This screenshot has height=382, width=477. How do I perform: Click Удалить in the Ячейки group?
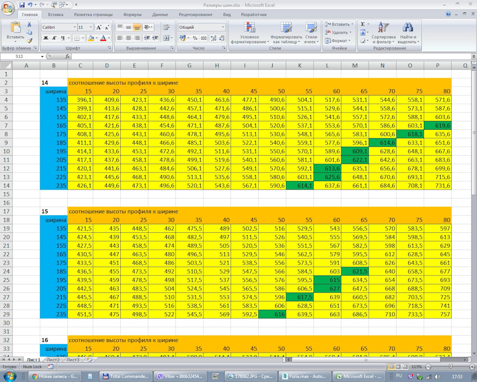338,32
